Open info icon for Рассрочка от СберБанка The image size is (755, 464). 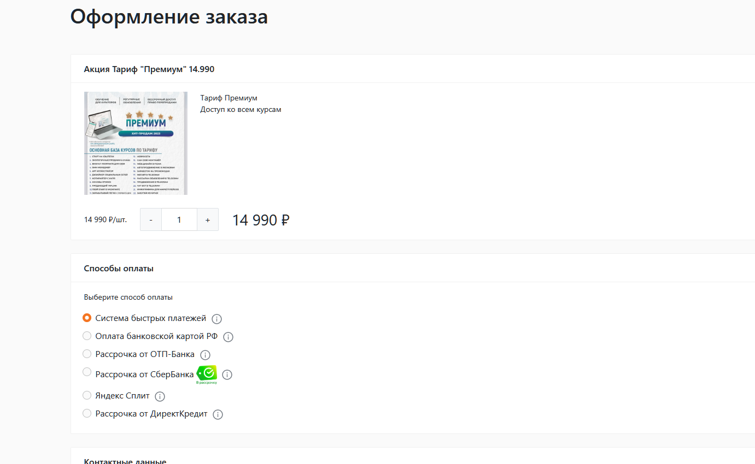[227, 375]
